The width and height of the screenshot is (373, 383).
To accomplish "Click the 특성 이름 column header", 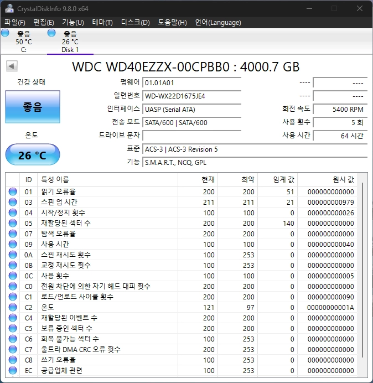I will tap(107, 179).
